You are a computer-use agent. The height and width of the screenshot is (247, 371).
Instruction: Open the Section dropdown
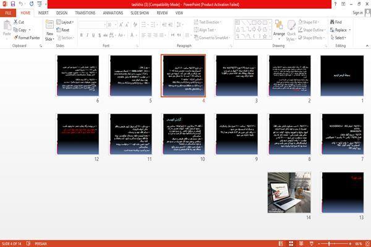tap(66, 38)
